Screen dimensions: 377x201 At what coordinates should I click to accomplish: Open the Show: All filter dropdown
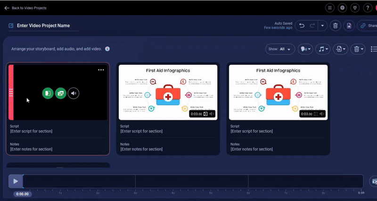click(280, 49)
